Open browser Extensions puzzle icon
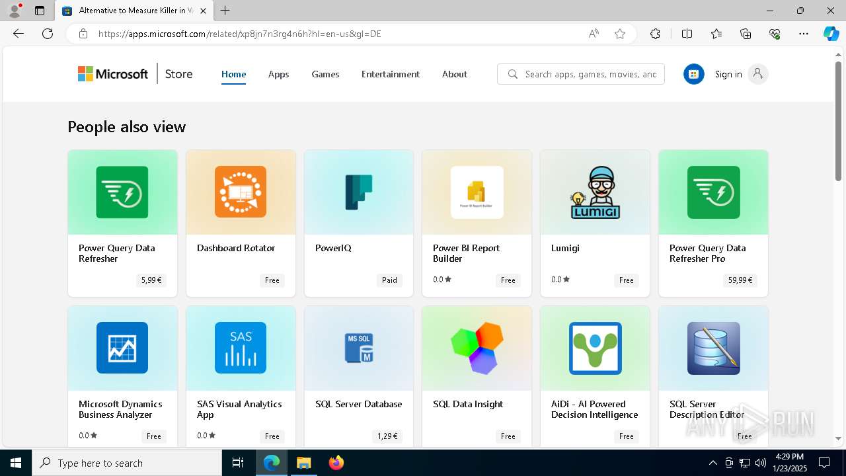Screen dimensions: 846x476 [x=655, y=34]
